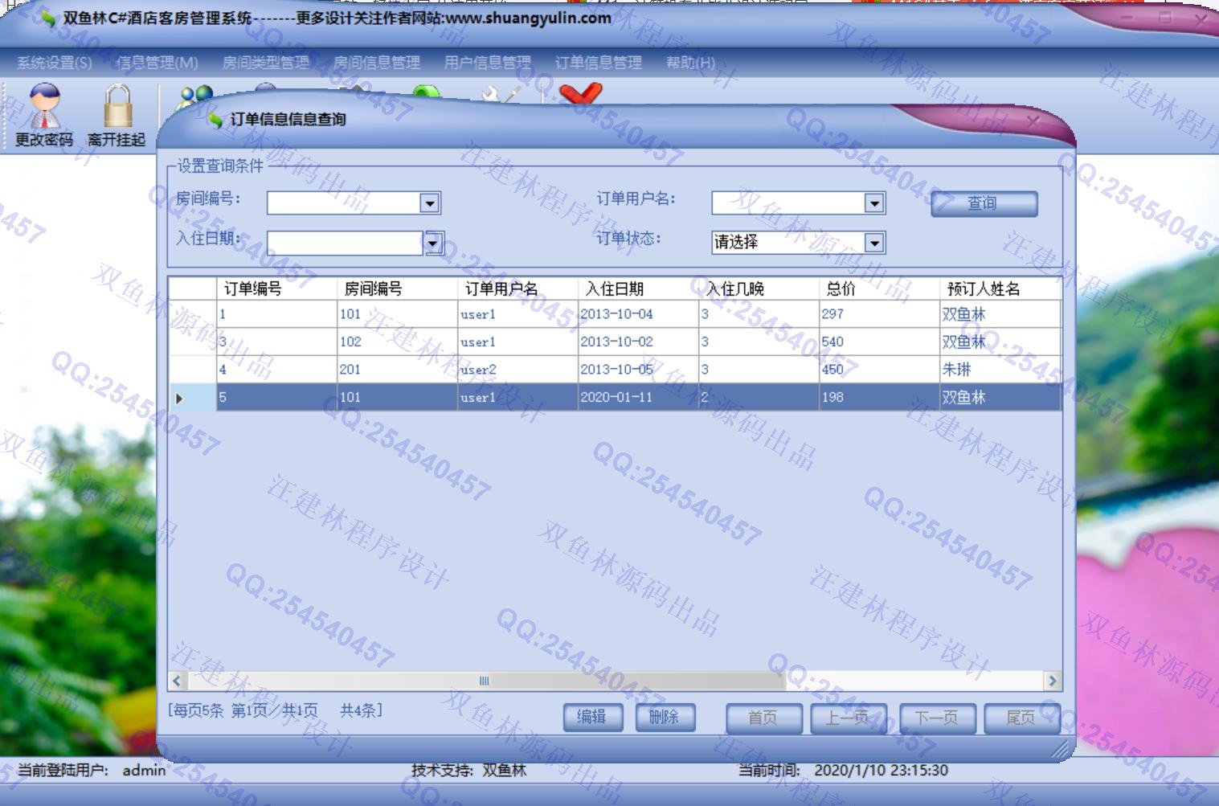Sort by 房间编号 column header
This screenshot has height=806, width=1219.
pyautogui.click(x=397, y=288)
